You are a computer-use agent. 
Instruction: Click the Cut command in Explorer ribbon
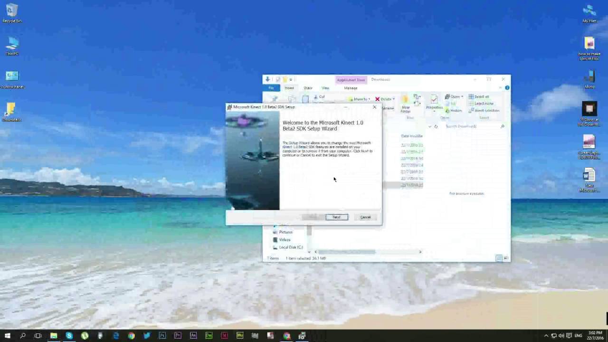[319, 96]
